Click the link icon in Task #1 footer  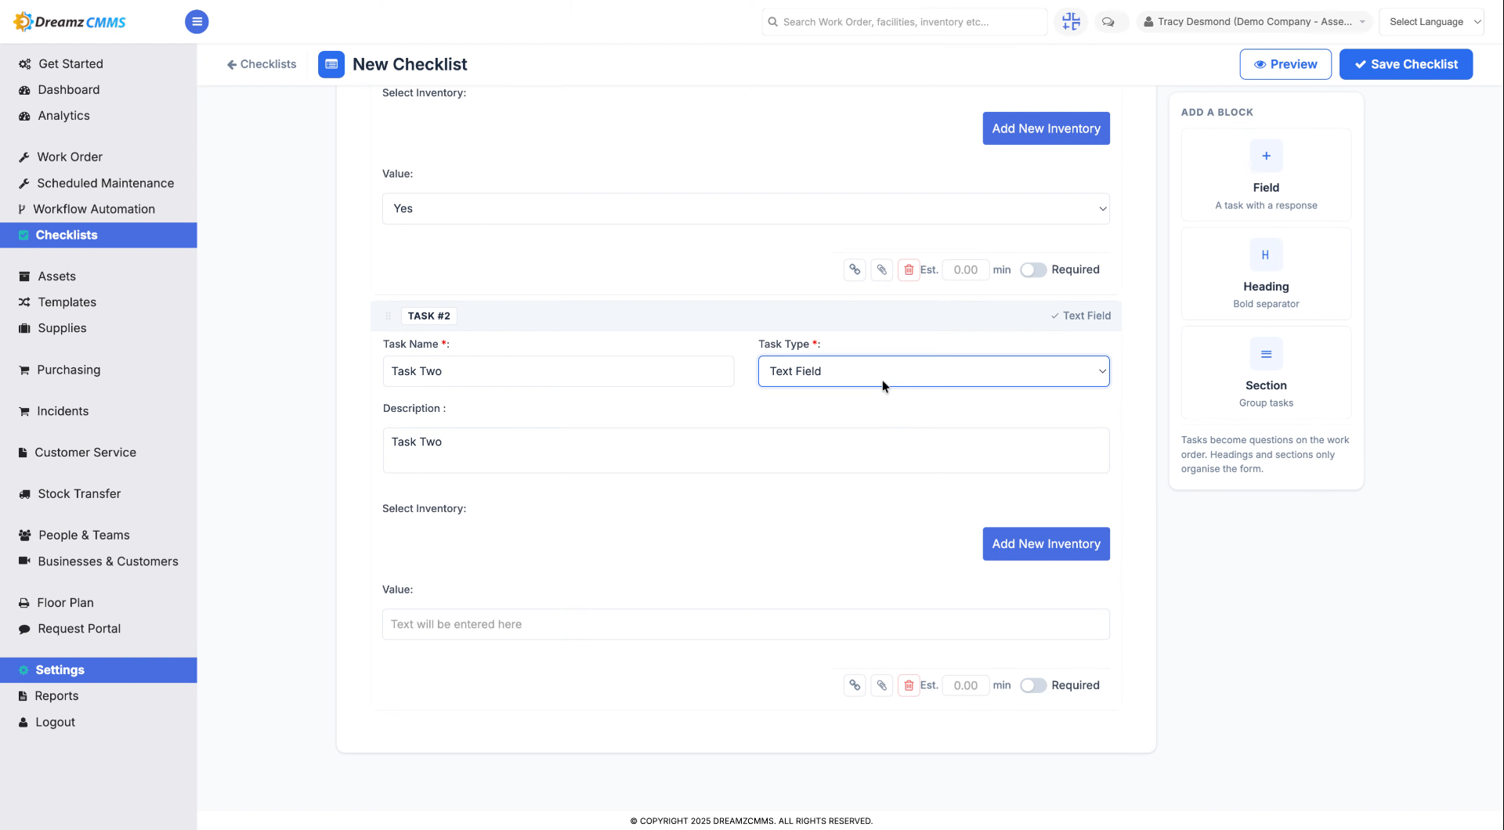click(855, 270)
